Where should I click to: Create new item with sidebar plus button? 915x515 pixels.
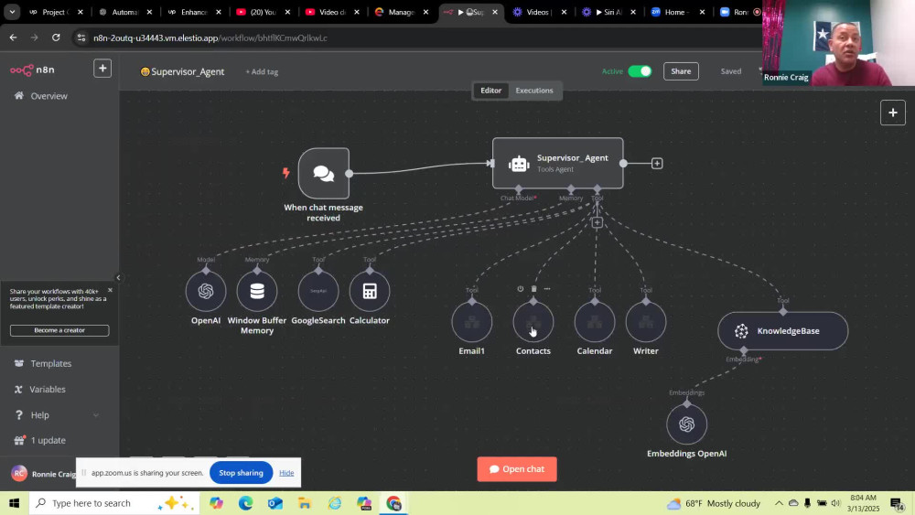click(x=102, y=69)
